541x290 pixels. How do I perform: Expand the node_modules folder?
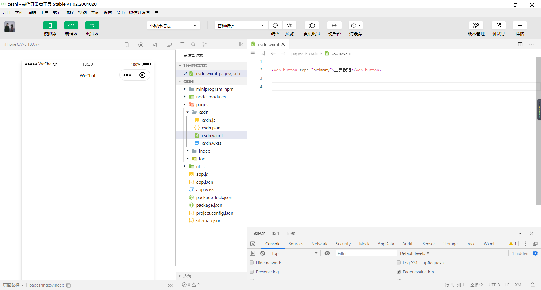211,97
